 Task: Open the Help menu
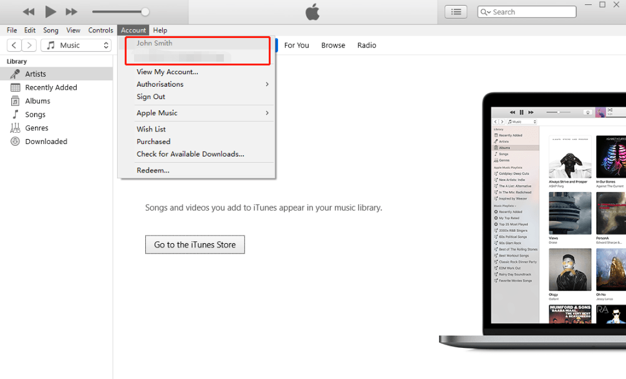(x=160, y=31)
